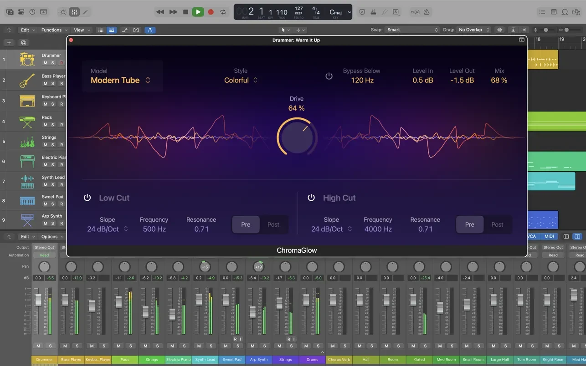Click the Low Cut Frequency 500 Hz value
The image size is (586, 366).
coord(154,229)
